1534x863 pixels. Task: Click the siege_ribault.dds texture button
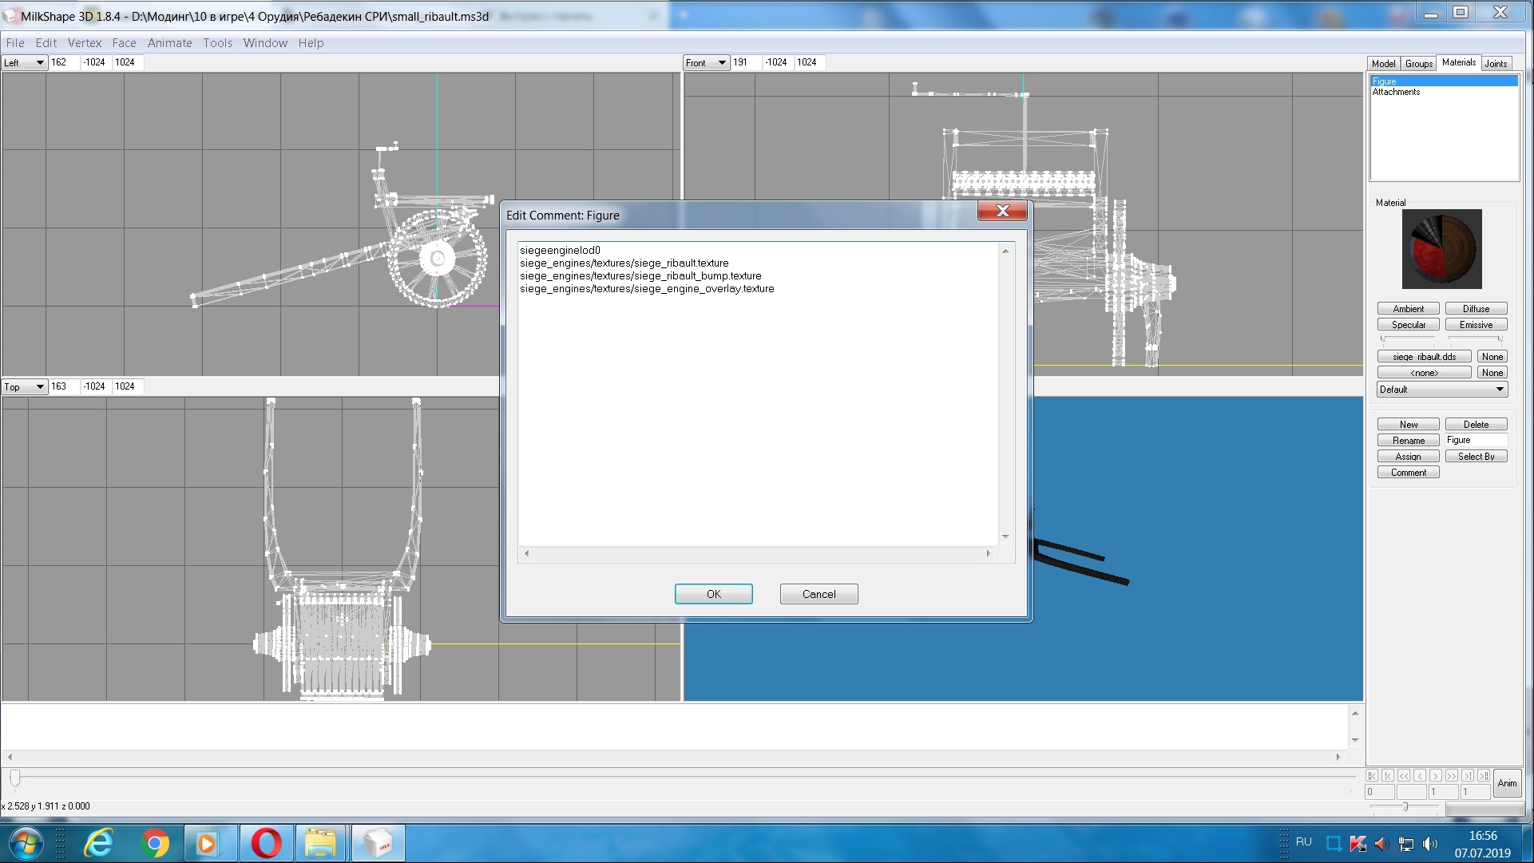pos(1424,357)
